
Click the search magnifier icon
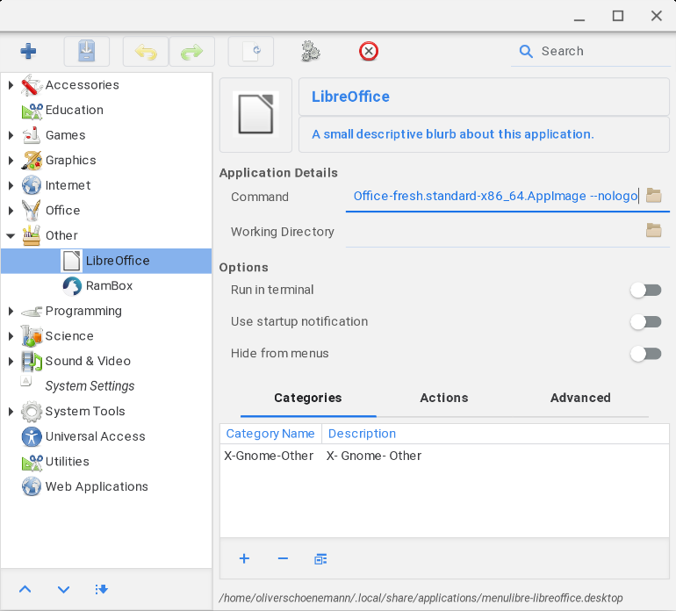pyautogui.click(x=526, y=51)
